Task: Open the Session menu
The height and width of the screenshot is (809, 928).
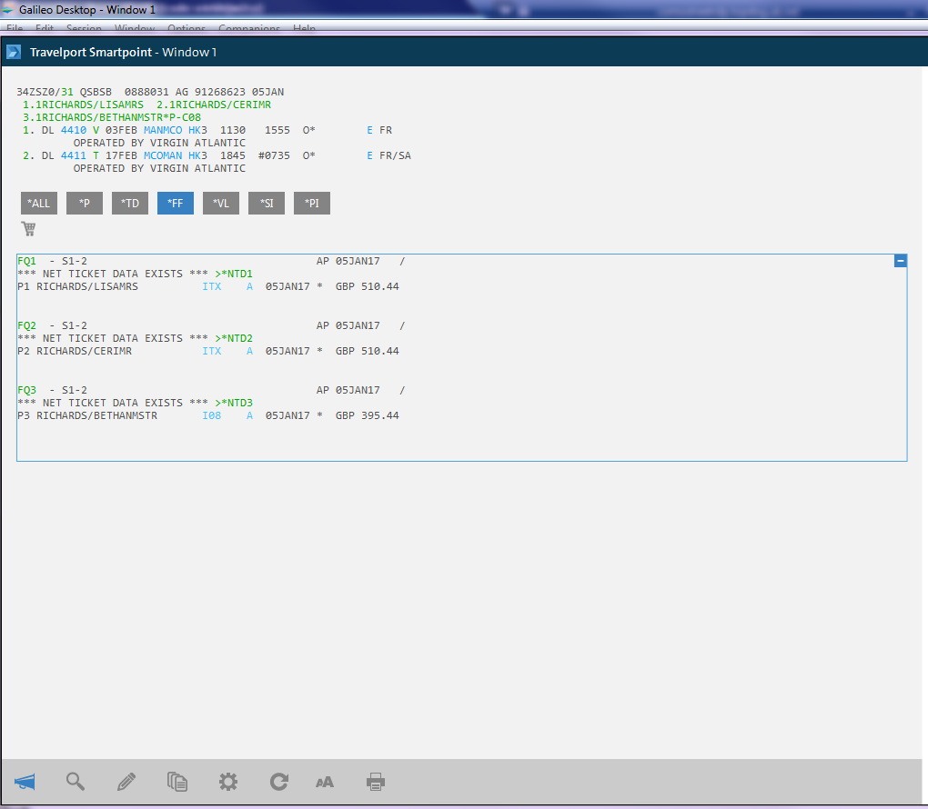Action: tap(84, 28)
